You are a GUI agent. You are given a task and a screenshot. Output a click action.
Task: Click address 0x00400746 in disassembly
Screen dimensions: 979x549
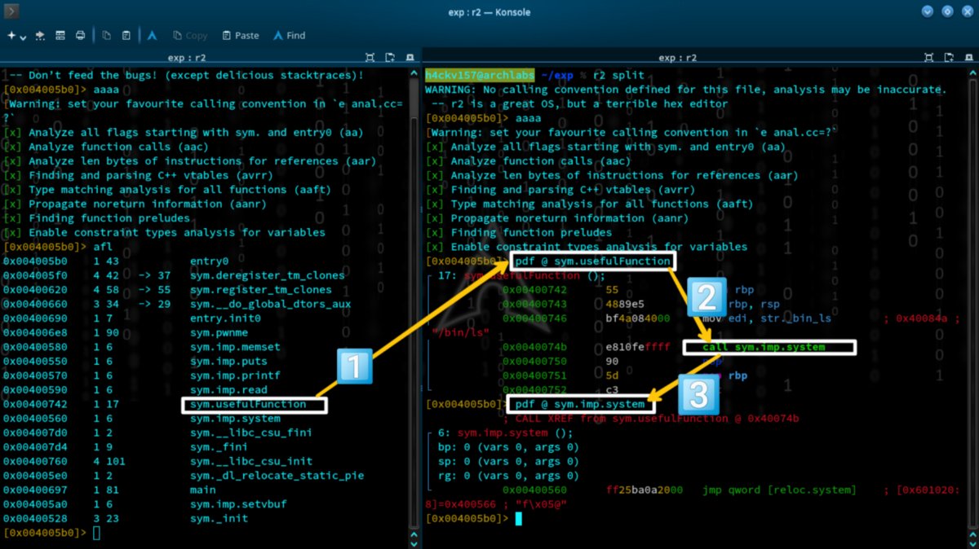534,318
